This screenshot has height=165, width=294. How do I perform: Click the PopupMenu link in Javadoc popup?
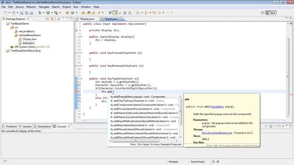(x=217, y=107)
